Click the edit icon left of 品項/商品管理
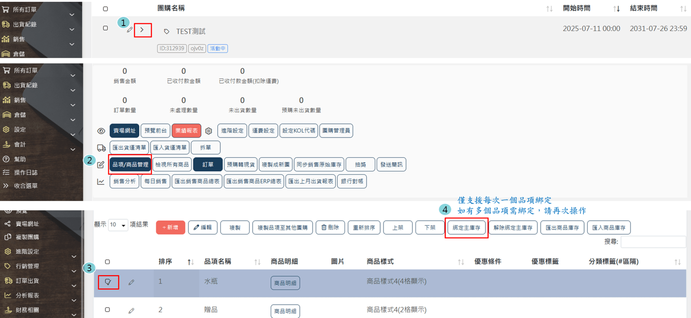 tap(101, 165)
